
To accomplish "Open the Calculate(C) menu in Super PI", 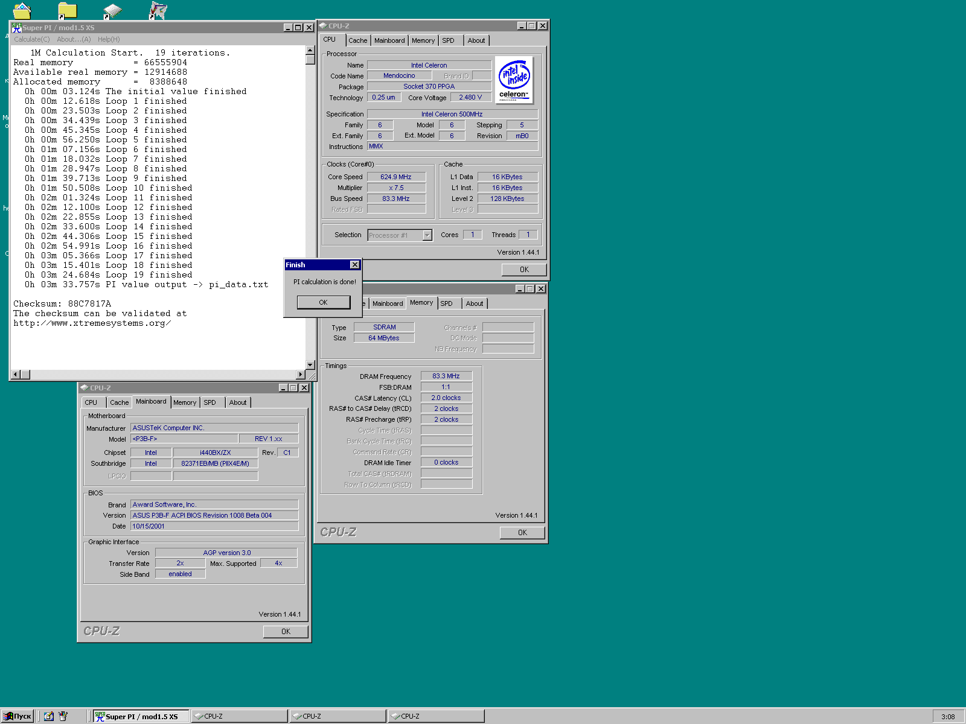I will [x=32, y=39].
